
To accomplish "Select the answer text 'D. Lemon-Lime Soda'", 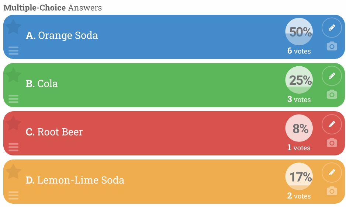I will (x=75, y=180).
